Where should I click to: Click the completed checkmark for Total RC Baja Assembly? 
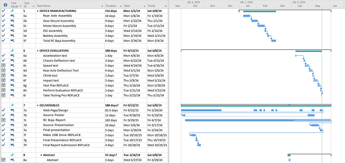(x=3, y=40)
